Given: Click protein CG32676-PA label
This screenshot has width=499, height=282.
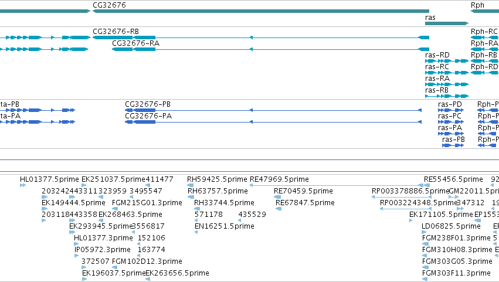Looking at the screenshot, I should coord(148,116).
